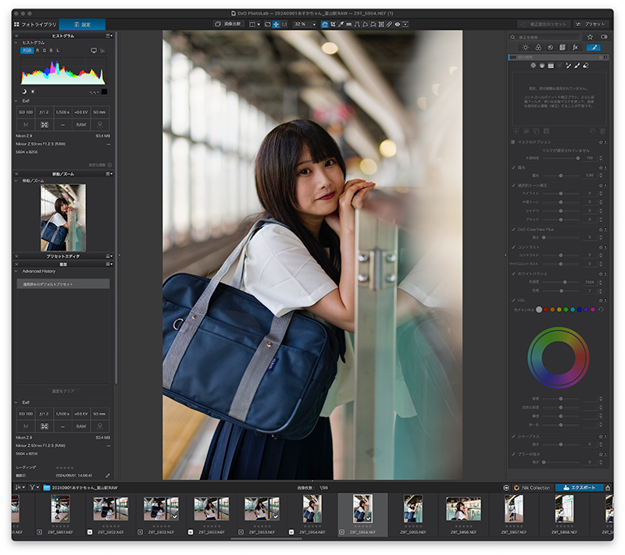Viewport: 625px width, 555px height.
Task: Switch to 設定 tab
Action: click(x=82, y=24)
